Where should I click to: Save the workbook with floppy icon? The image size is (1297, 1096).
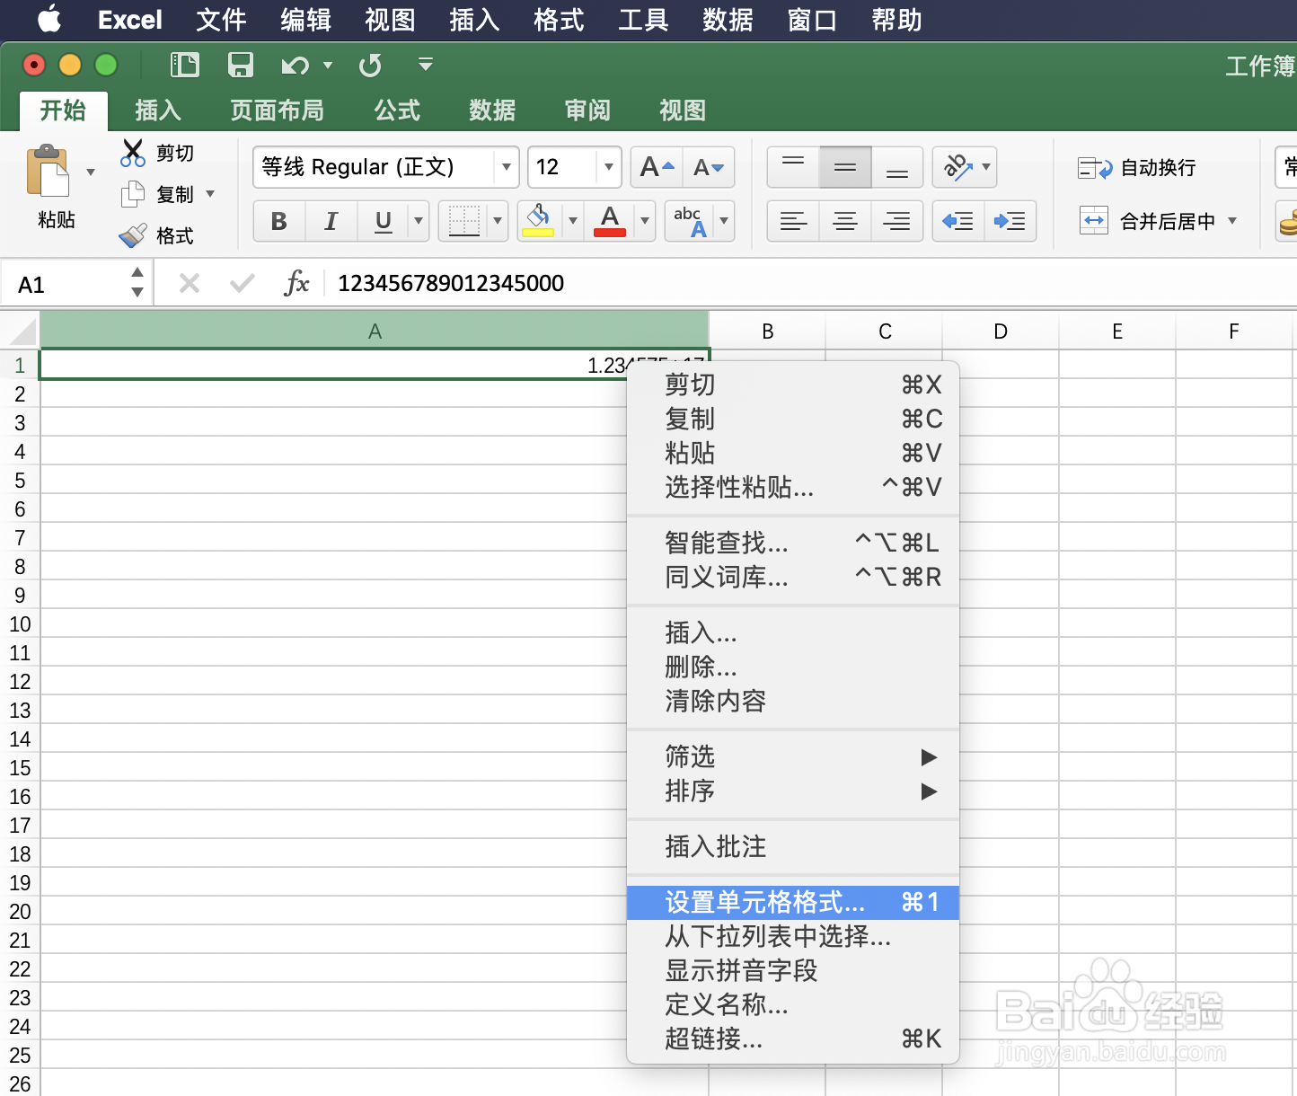pos(240,65)
